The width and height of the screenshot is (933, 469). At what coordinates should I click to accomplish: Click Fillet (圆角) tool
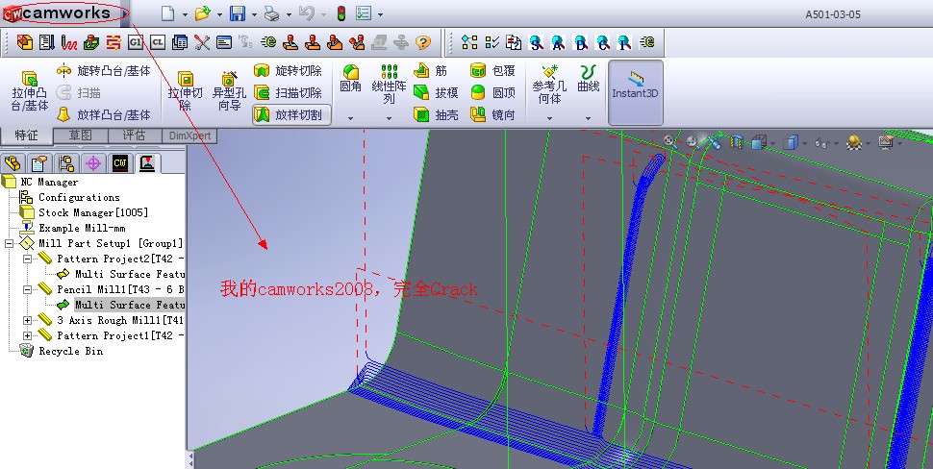click(x=350, y=80)
